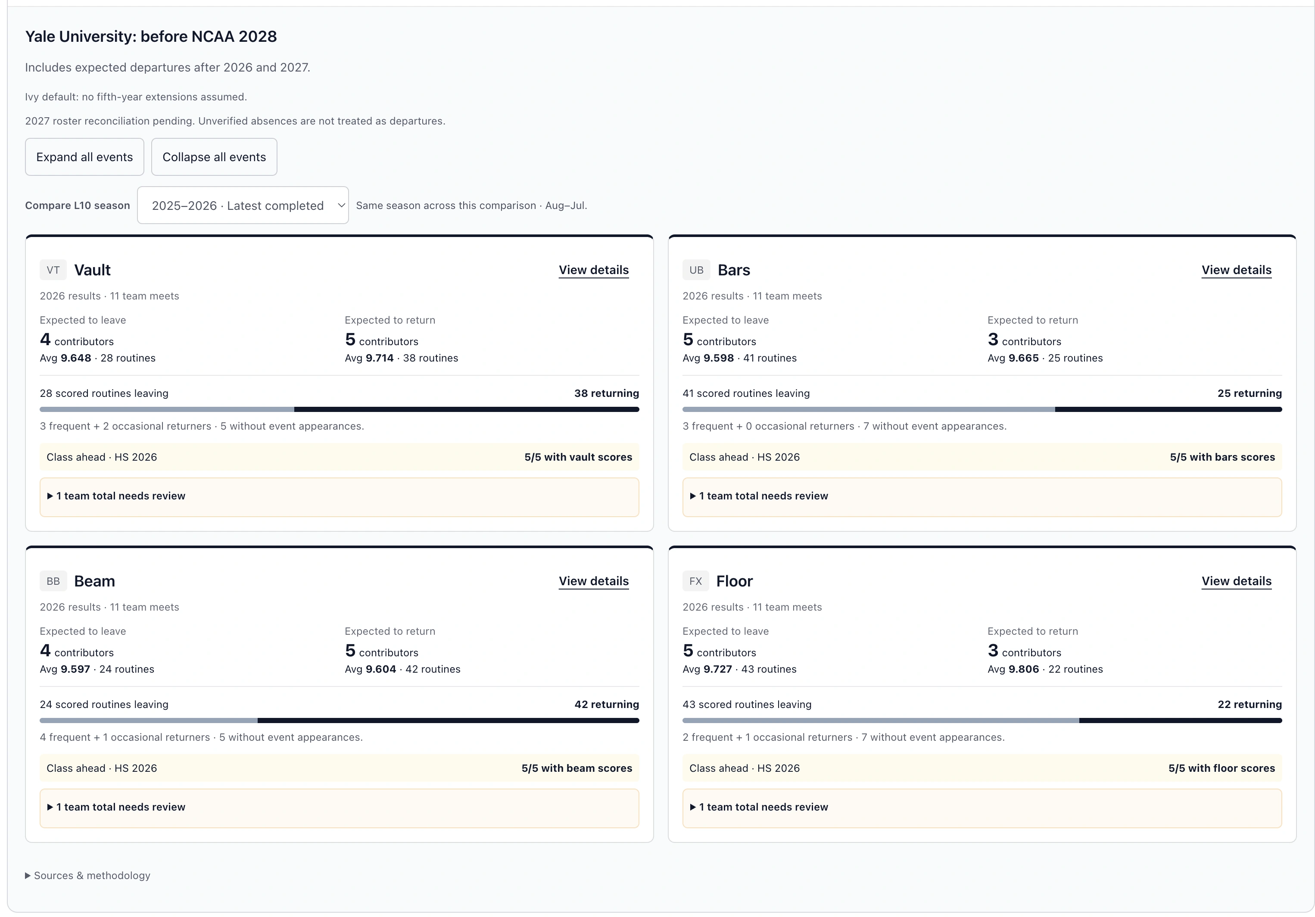Click '38 returning' label in Vault
The height and width of the screenshot is (917, 1315).
[x=607, y=393]
